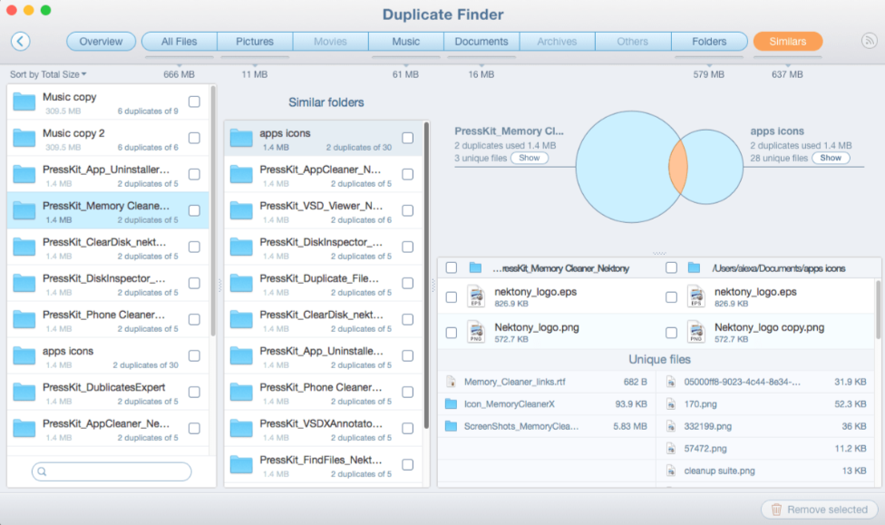Click the EPS file icon in apps icons column

pyautogui.click(x=696, y=297)
